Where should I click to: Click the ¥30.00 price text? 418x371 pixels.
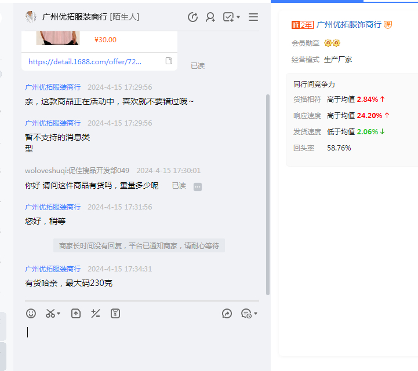pos(106,40)
